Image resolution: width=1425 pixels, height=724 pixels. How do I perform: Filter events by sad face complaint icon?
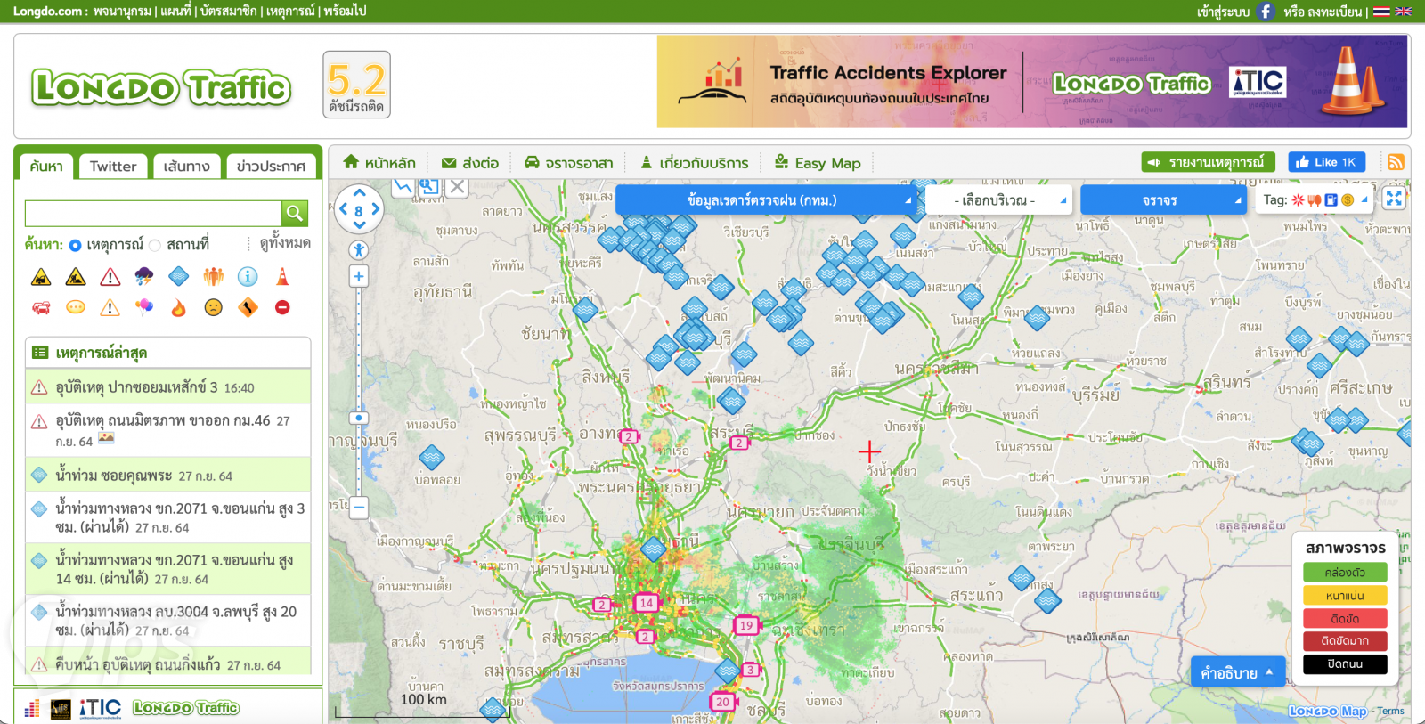pyautogui.click(x=214, y=308)
